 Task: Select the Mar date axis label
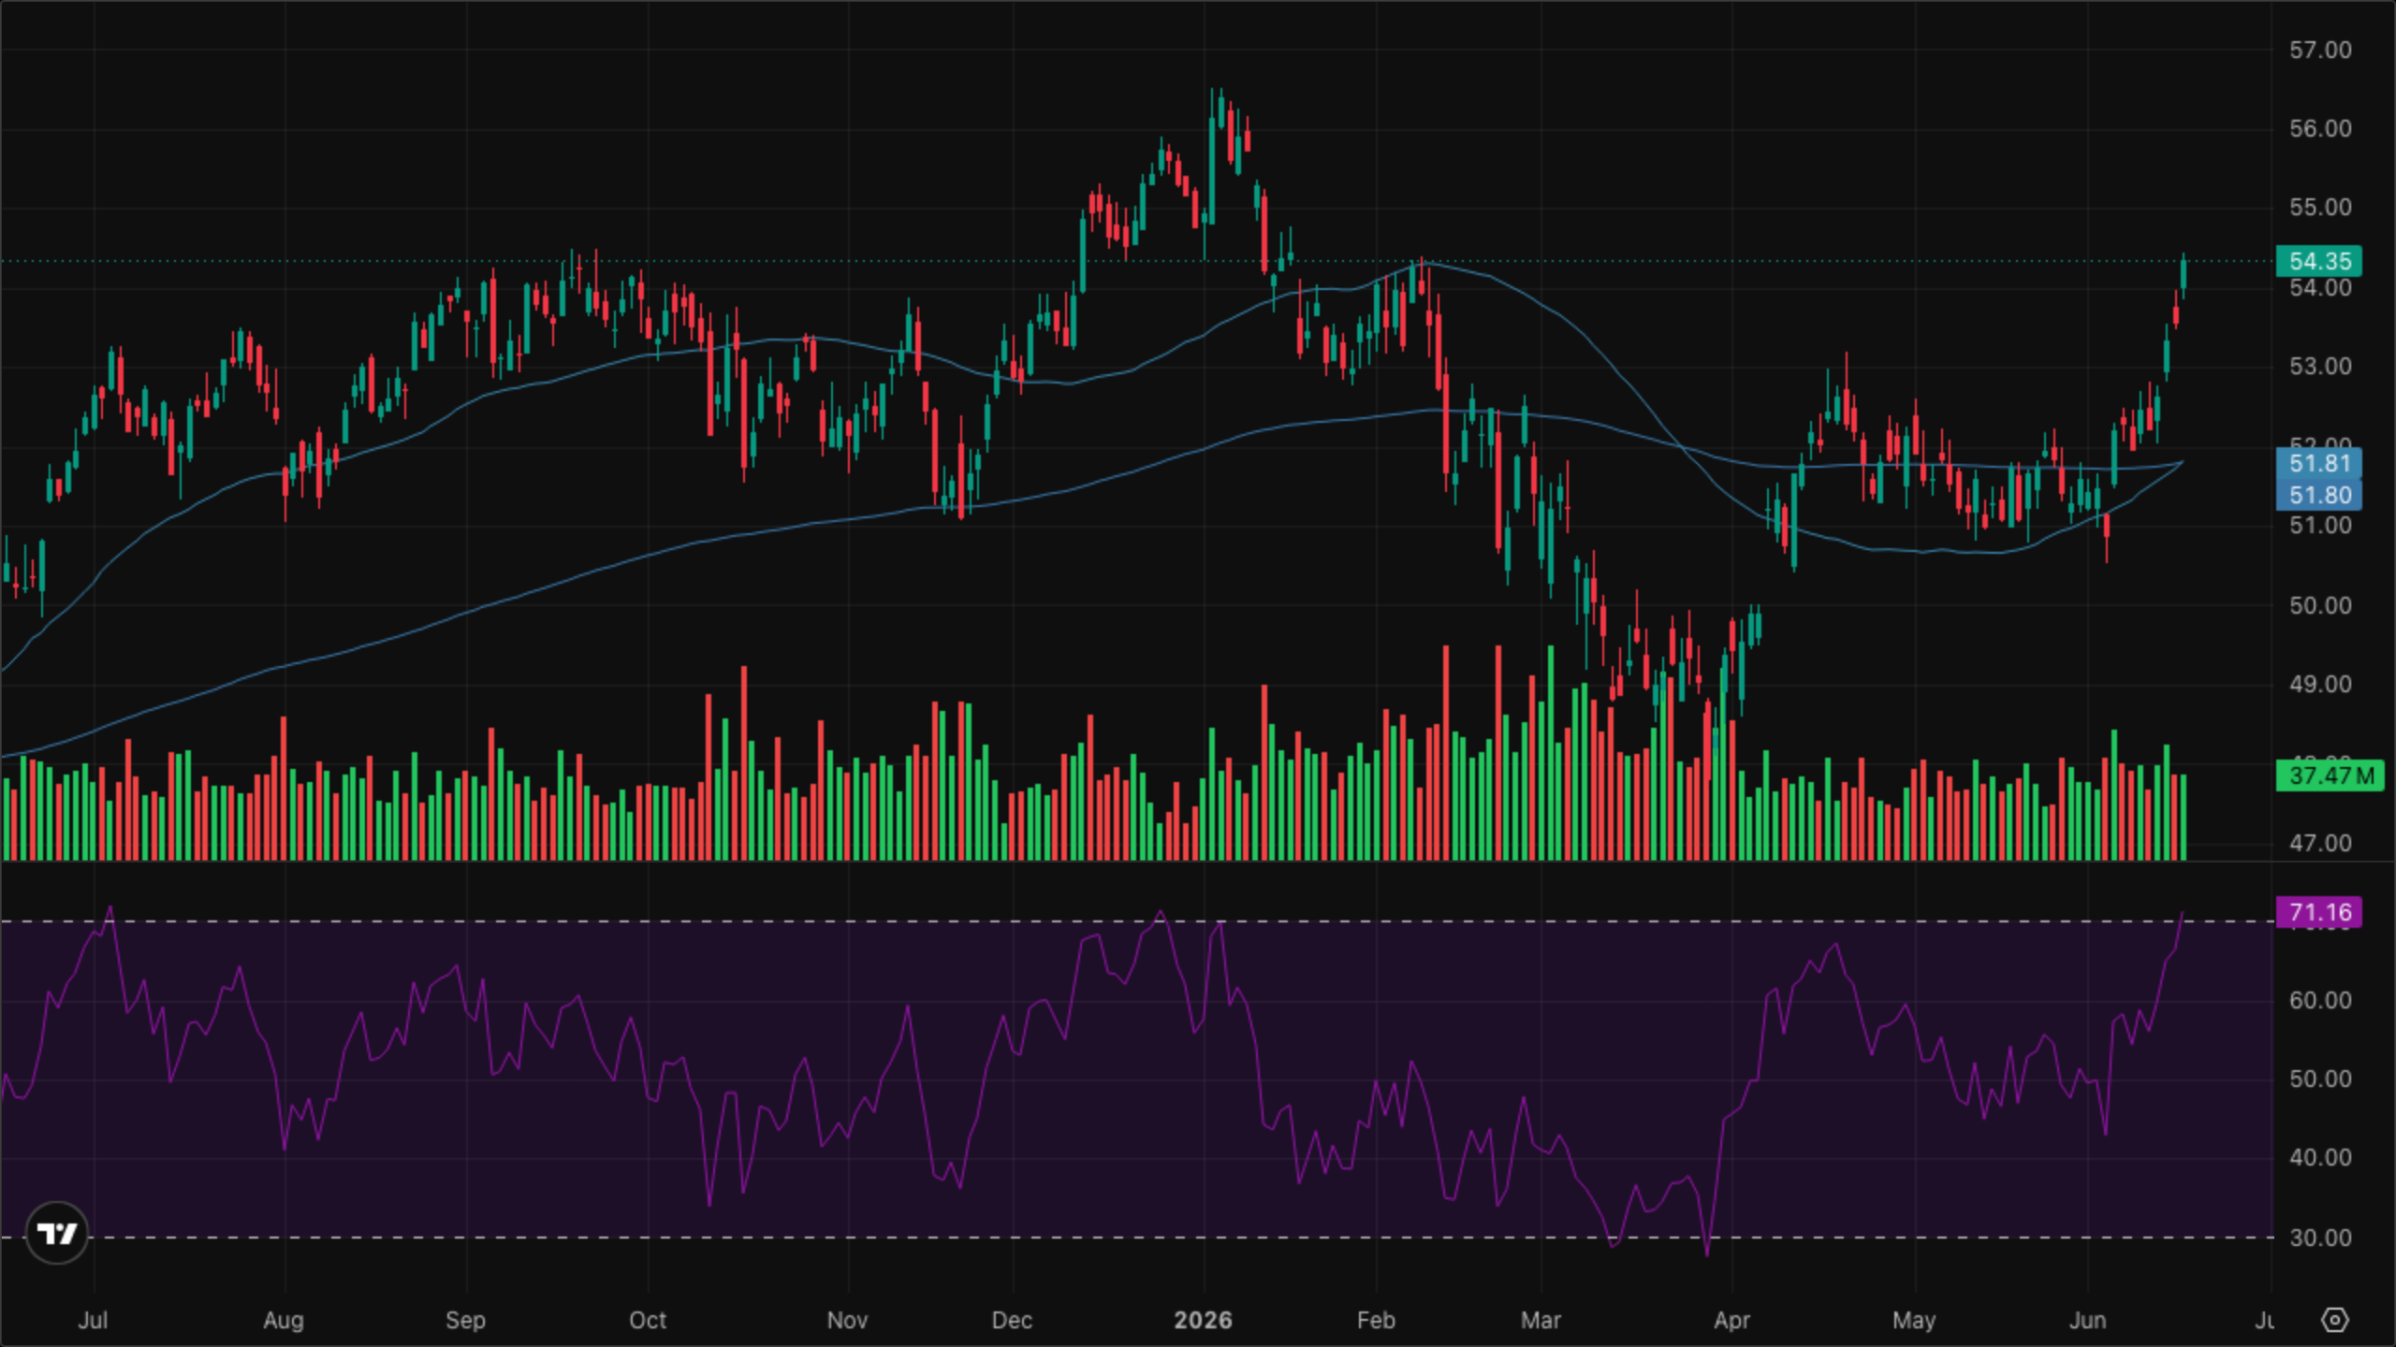pos(1541,1320)
